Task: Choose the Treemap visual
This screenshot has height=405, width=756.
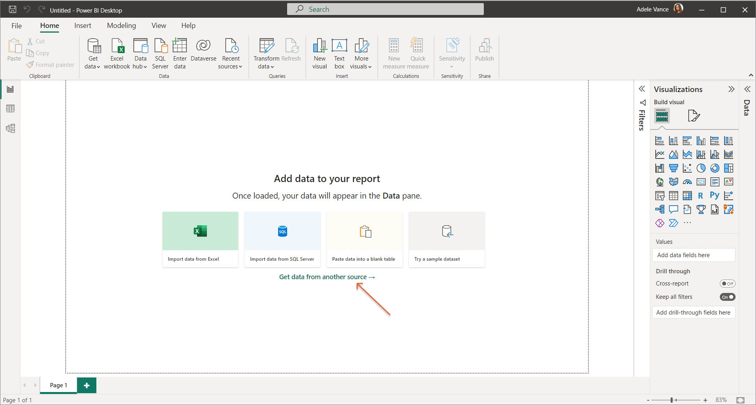Action: 728,168
